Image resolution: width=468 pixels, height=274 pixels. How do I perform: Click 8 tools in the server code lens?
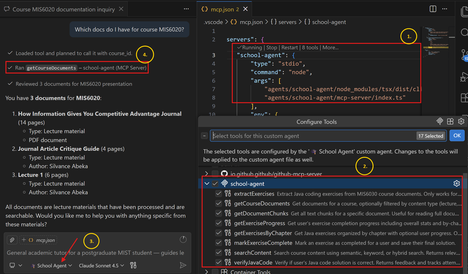310,47
